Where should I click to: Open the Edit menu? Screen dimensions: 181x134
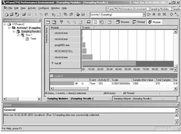point(16,8)
